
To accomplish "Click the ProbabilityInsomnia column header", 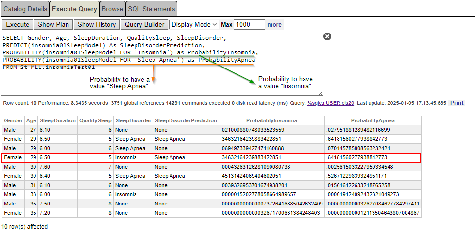I will 271,120.
